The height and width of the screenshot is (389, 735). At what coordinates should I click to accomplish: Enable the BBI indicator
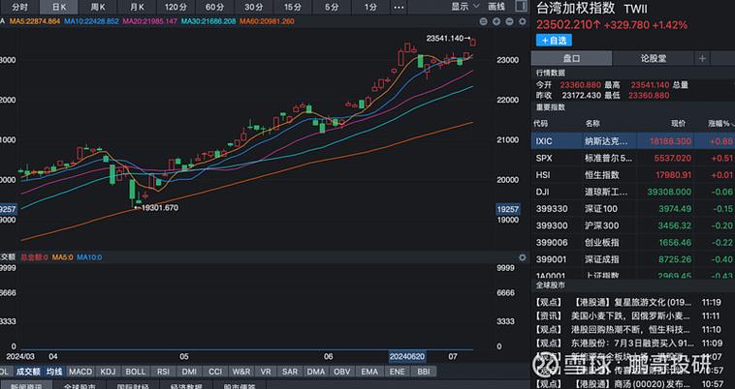point(424,372)
